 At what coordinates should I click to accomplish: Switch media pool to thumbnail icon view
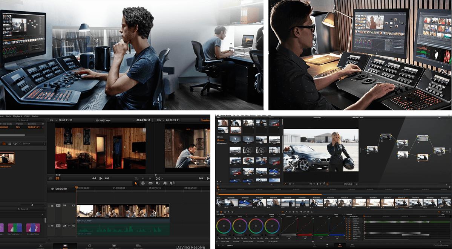(4, 144)
